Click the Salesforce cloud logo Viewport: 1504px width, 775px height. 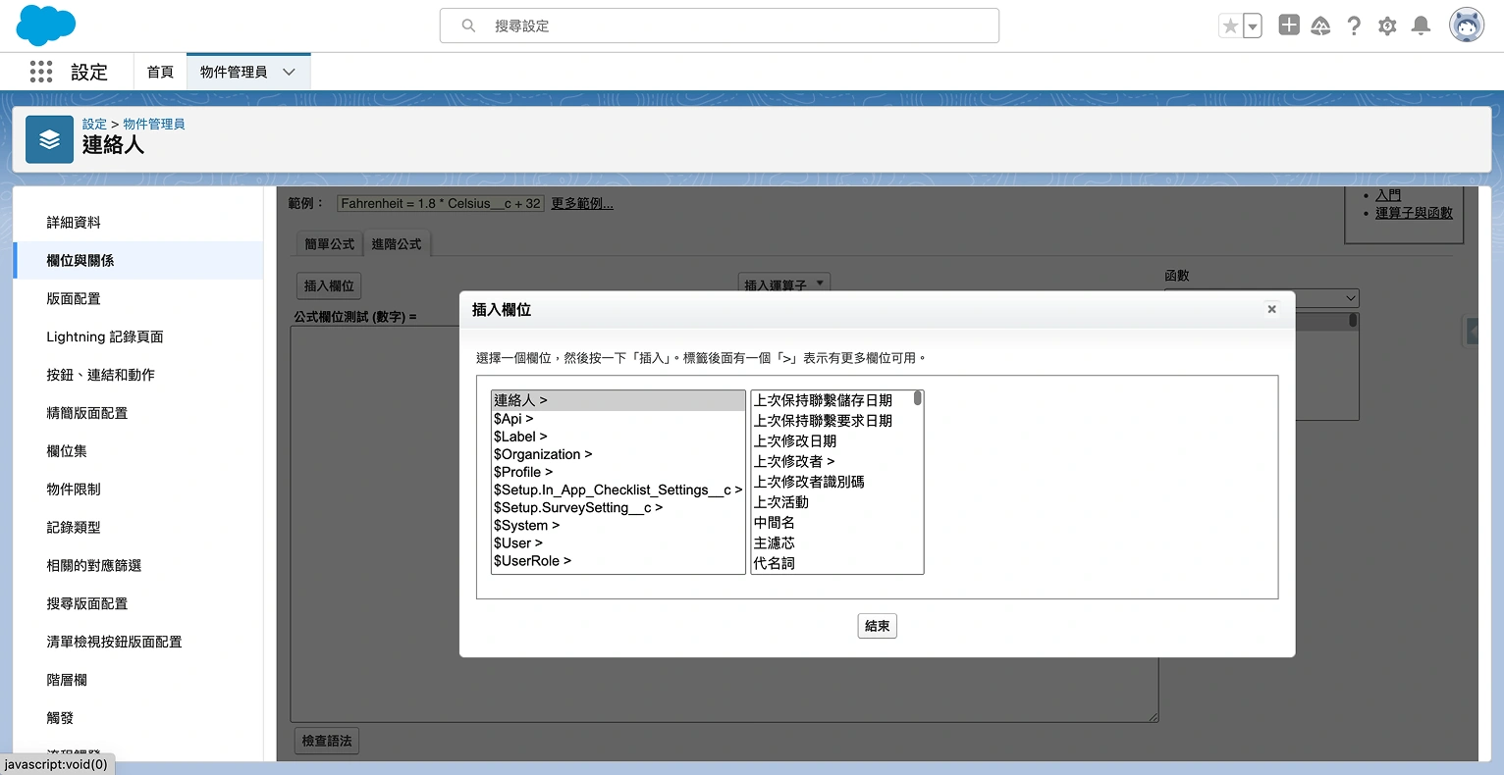tap(45, 25)
